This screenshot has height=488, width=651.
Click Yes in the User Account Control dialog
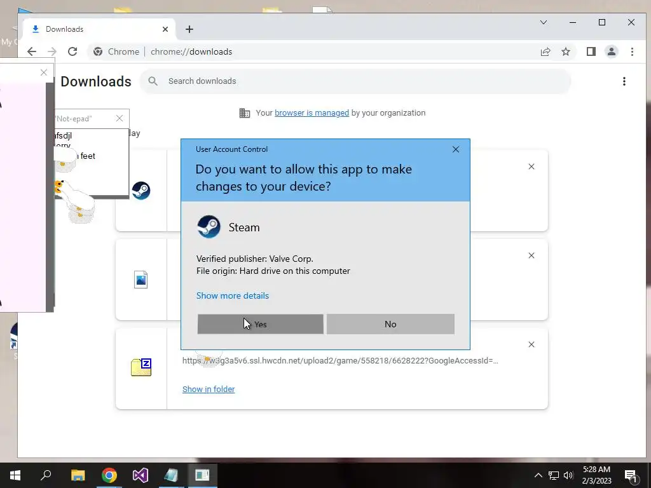coord(260,324)
